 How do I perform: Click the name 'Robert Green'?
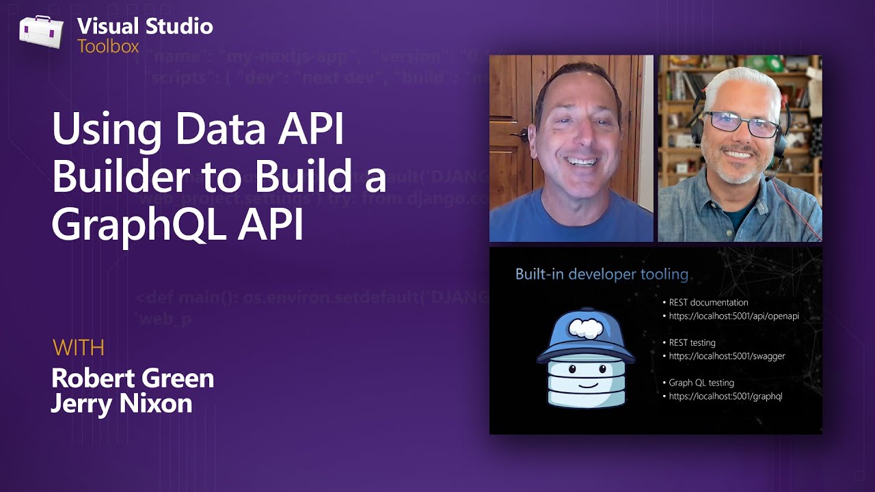133,379
